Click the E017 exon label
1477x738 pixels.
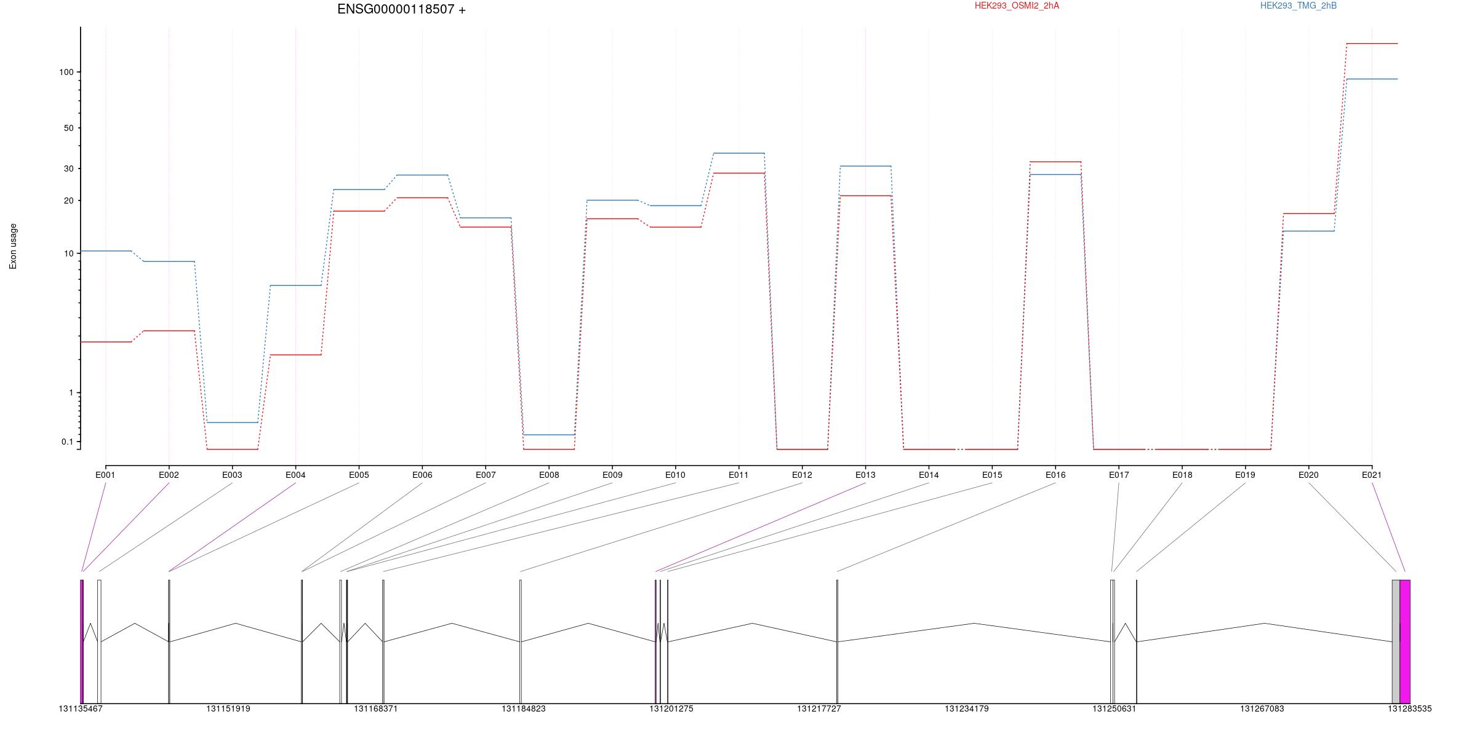[1119, 475]
